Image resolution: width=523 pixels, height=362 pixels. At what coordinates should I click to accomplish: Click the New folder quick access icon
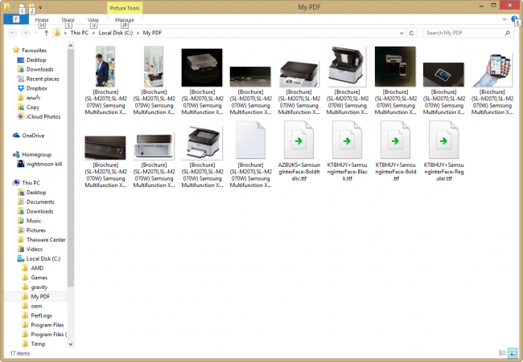(x=31, y=6)
